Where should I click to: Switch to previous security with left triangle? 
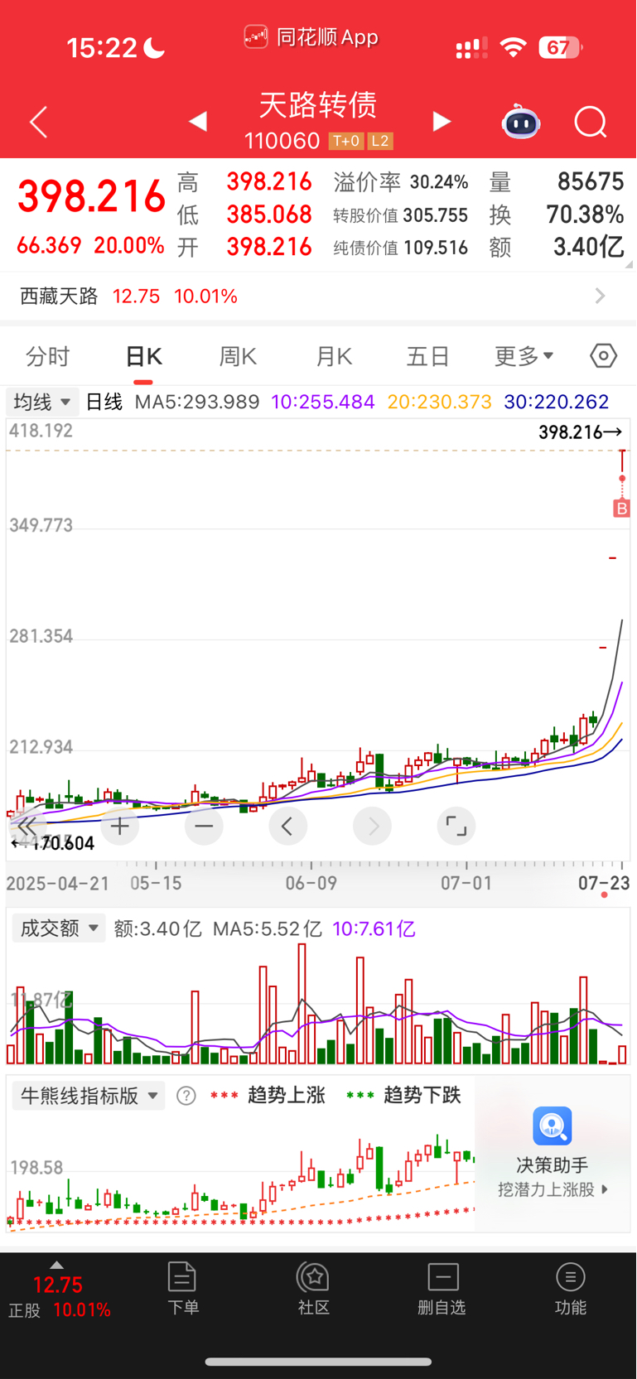tap(197, 122)
